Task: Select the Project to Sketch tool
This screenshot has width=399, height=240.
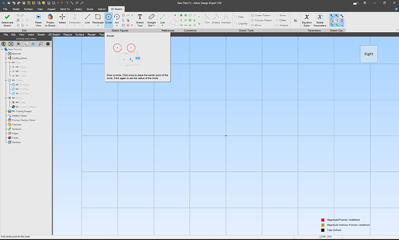Action: (50, 20)
